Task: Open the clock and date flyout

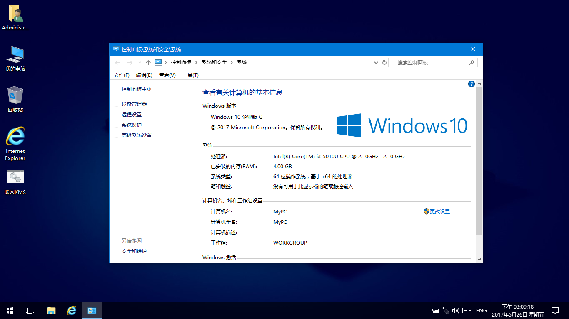Action: point(518,310)
